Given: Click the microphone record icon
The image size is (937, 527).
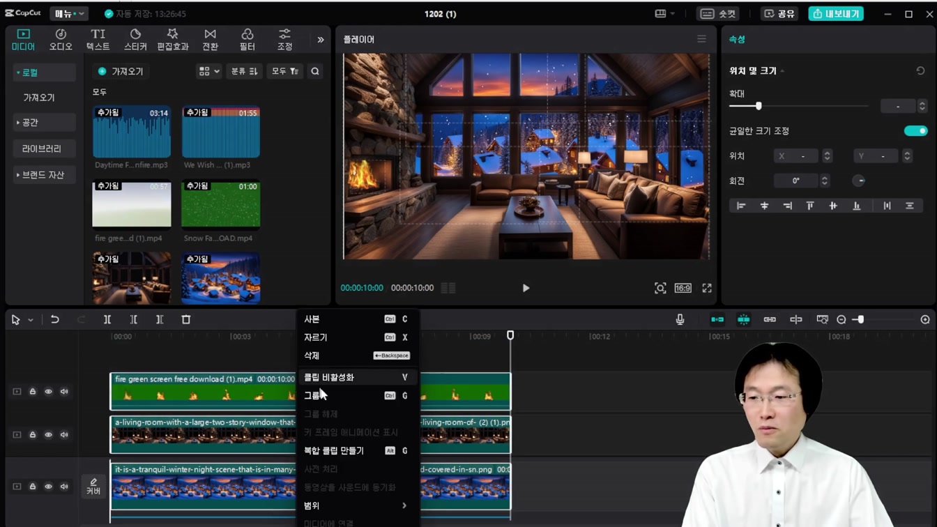Looking at the screenshot, I should 680,319.
